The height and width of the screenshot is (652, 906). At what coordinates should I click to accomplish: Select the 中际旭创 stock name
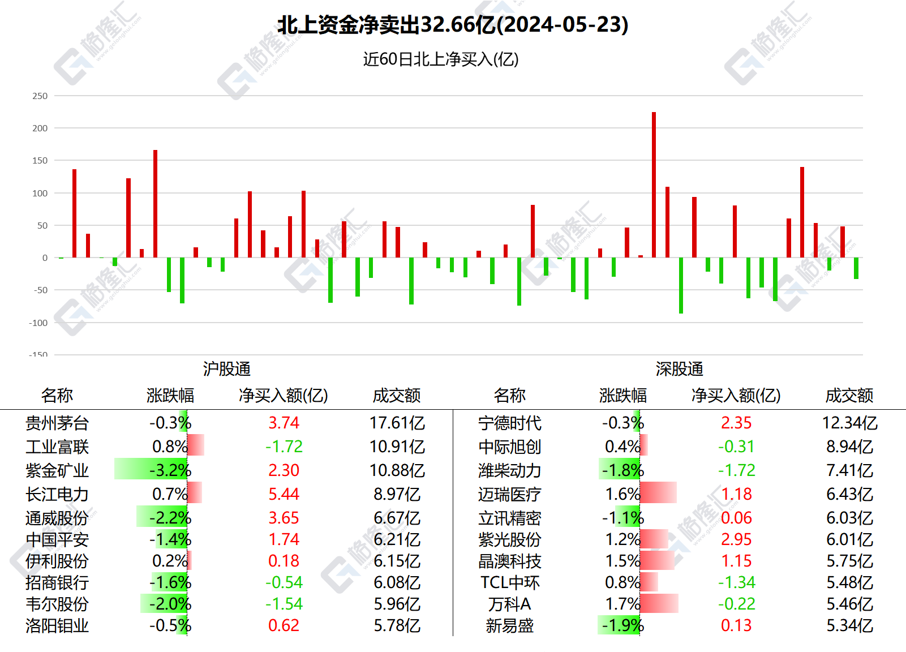pos(510,447)
